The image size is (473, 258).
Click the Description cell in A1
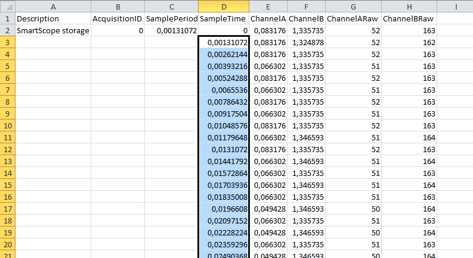tap(53, 18)
